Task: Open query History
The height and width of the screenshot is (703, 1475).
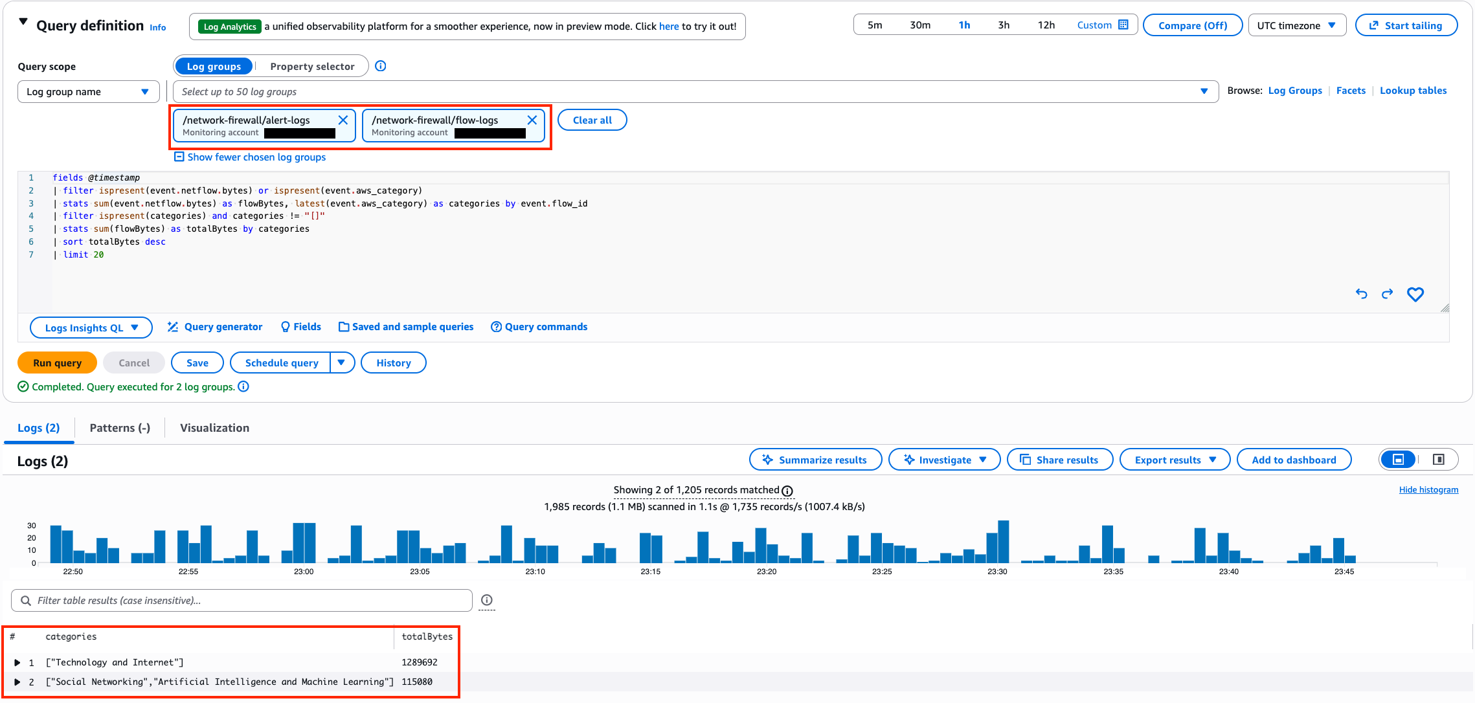Action: point(394,363)
